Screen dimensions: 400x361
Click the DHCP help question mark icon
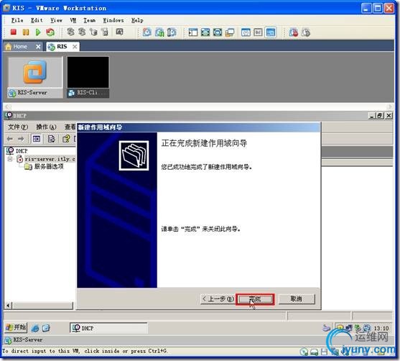(x=66, y=139)
